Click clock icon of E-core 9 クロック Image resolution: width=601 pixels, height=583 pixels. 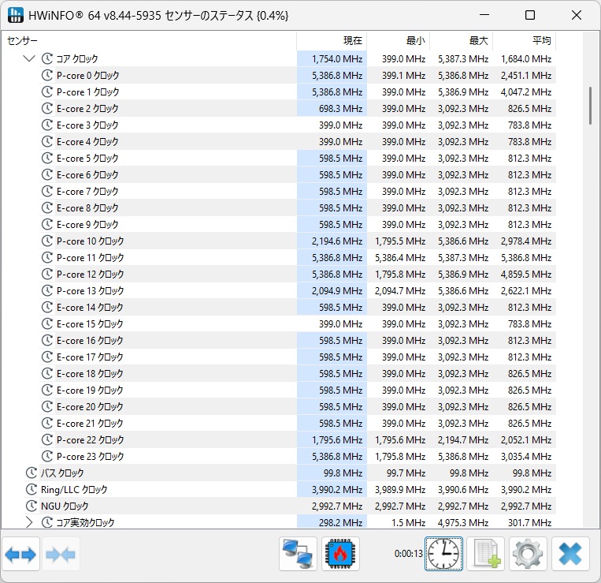(x=46, y=225)
